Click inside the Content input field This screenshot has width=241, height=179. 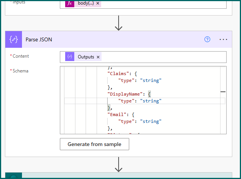coord(163,57)
